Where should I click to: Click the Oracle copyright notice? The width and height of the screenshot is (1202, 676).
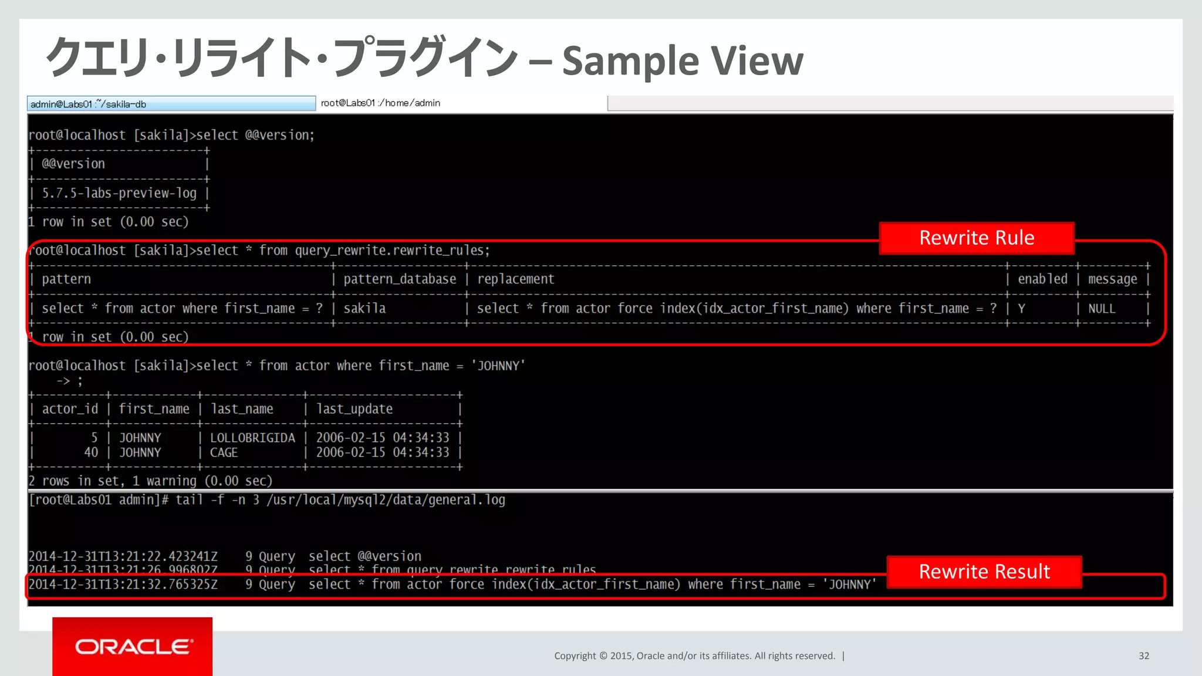click(x=694, y=656)
